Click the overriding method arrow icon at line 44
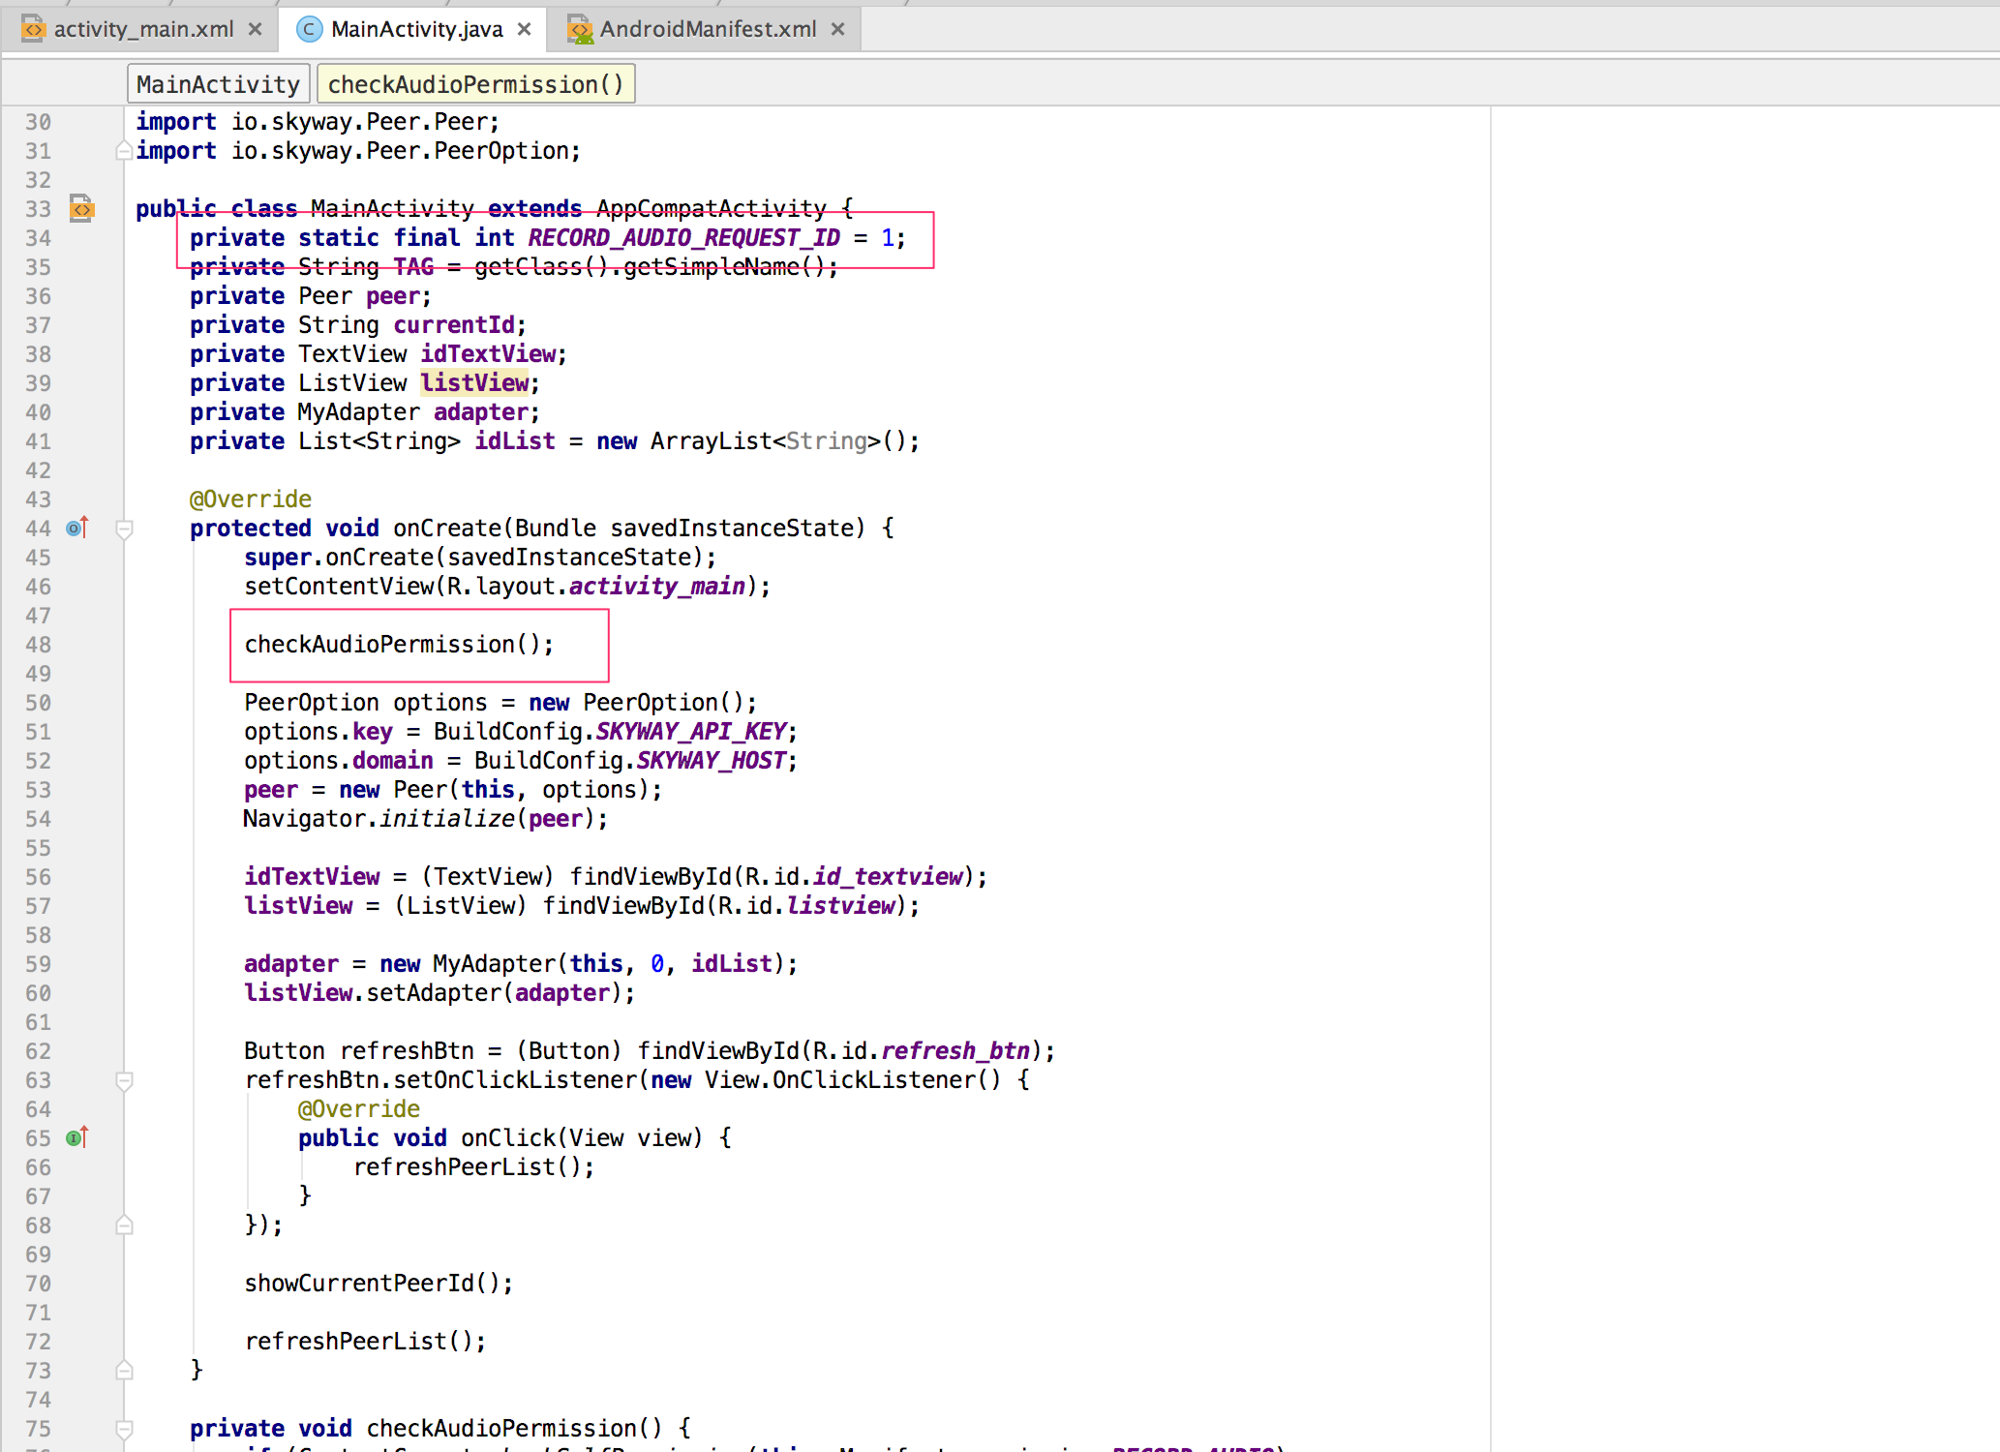The image size is (2000, 1452). (76, 529)
